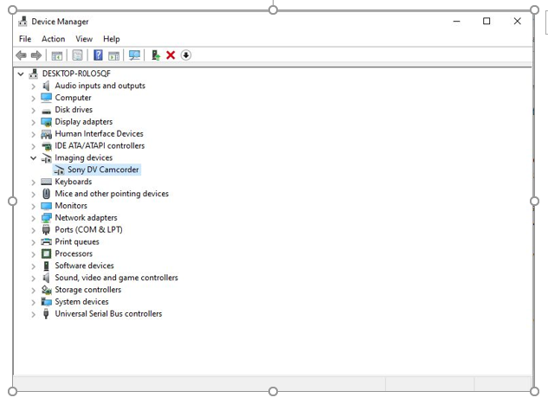
Task: Maximize the Device Manager window
Action: click(x=487, y=22)
